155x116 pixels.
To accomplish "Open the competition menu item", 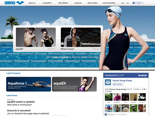I will tap(47, 3).
